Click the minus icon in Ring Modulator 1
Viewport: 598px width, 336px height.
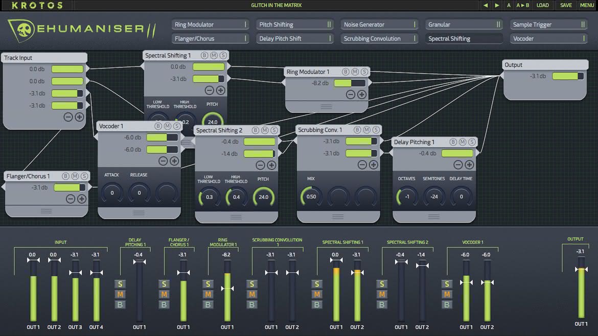(x=351, y=94)
